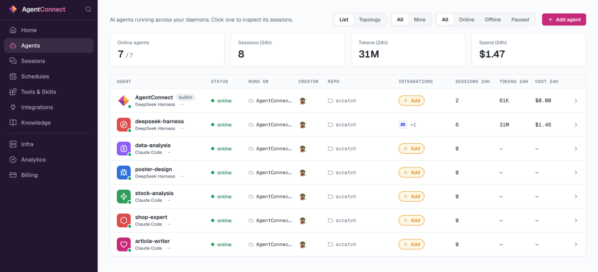Click the cloud icon in AgentConnect builtin row

(x=251, y=101)
